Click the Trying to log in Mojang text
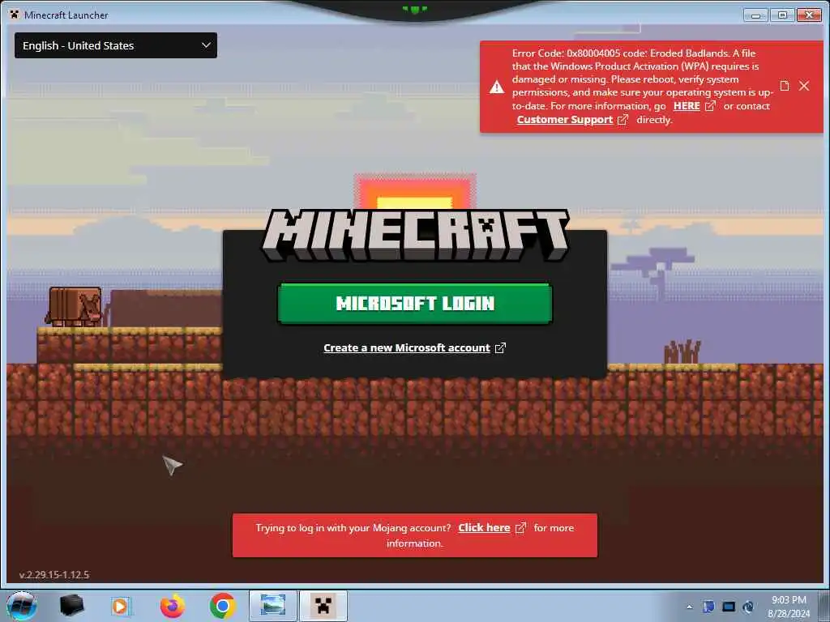Screen dimensions: 830x622 (x=353, y=528)
